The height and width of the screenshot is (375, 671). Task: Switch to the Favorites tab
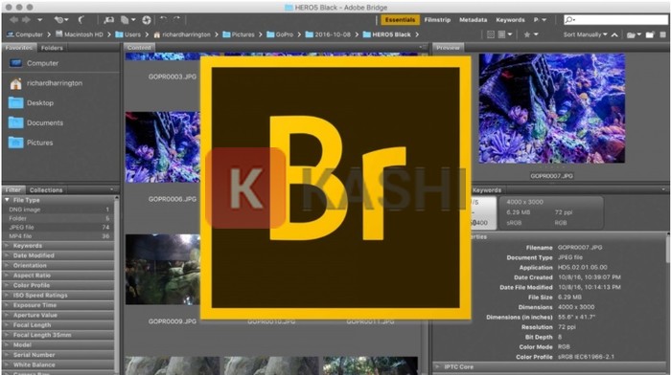coord(19,48)
